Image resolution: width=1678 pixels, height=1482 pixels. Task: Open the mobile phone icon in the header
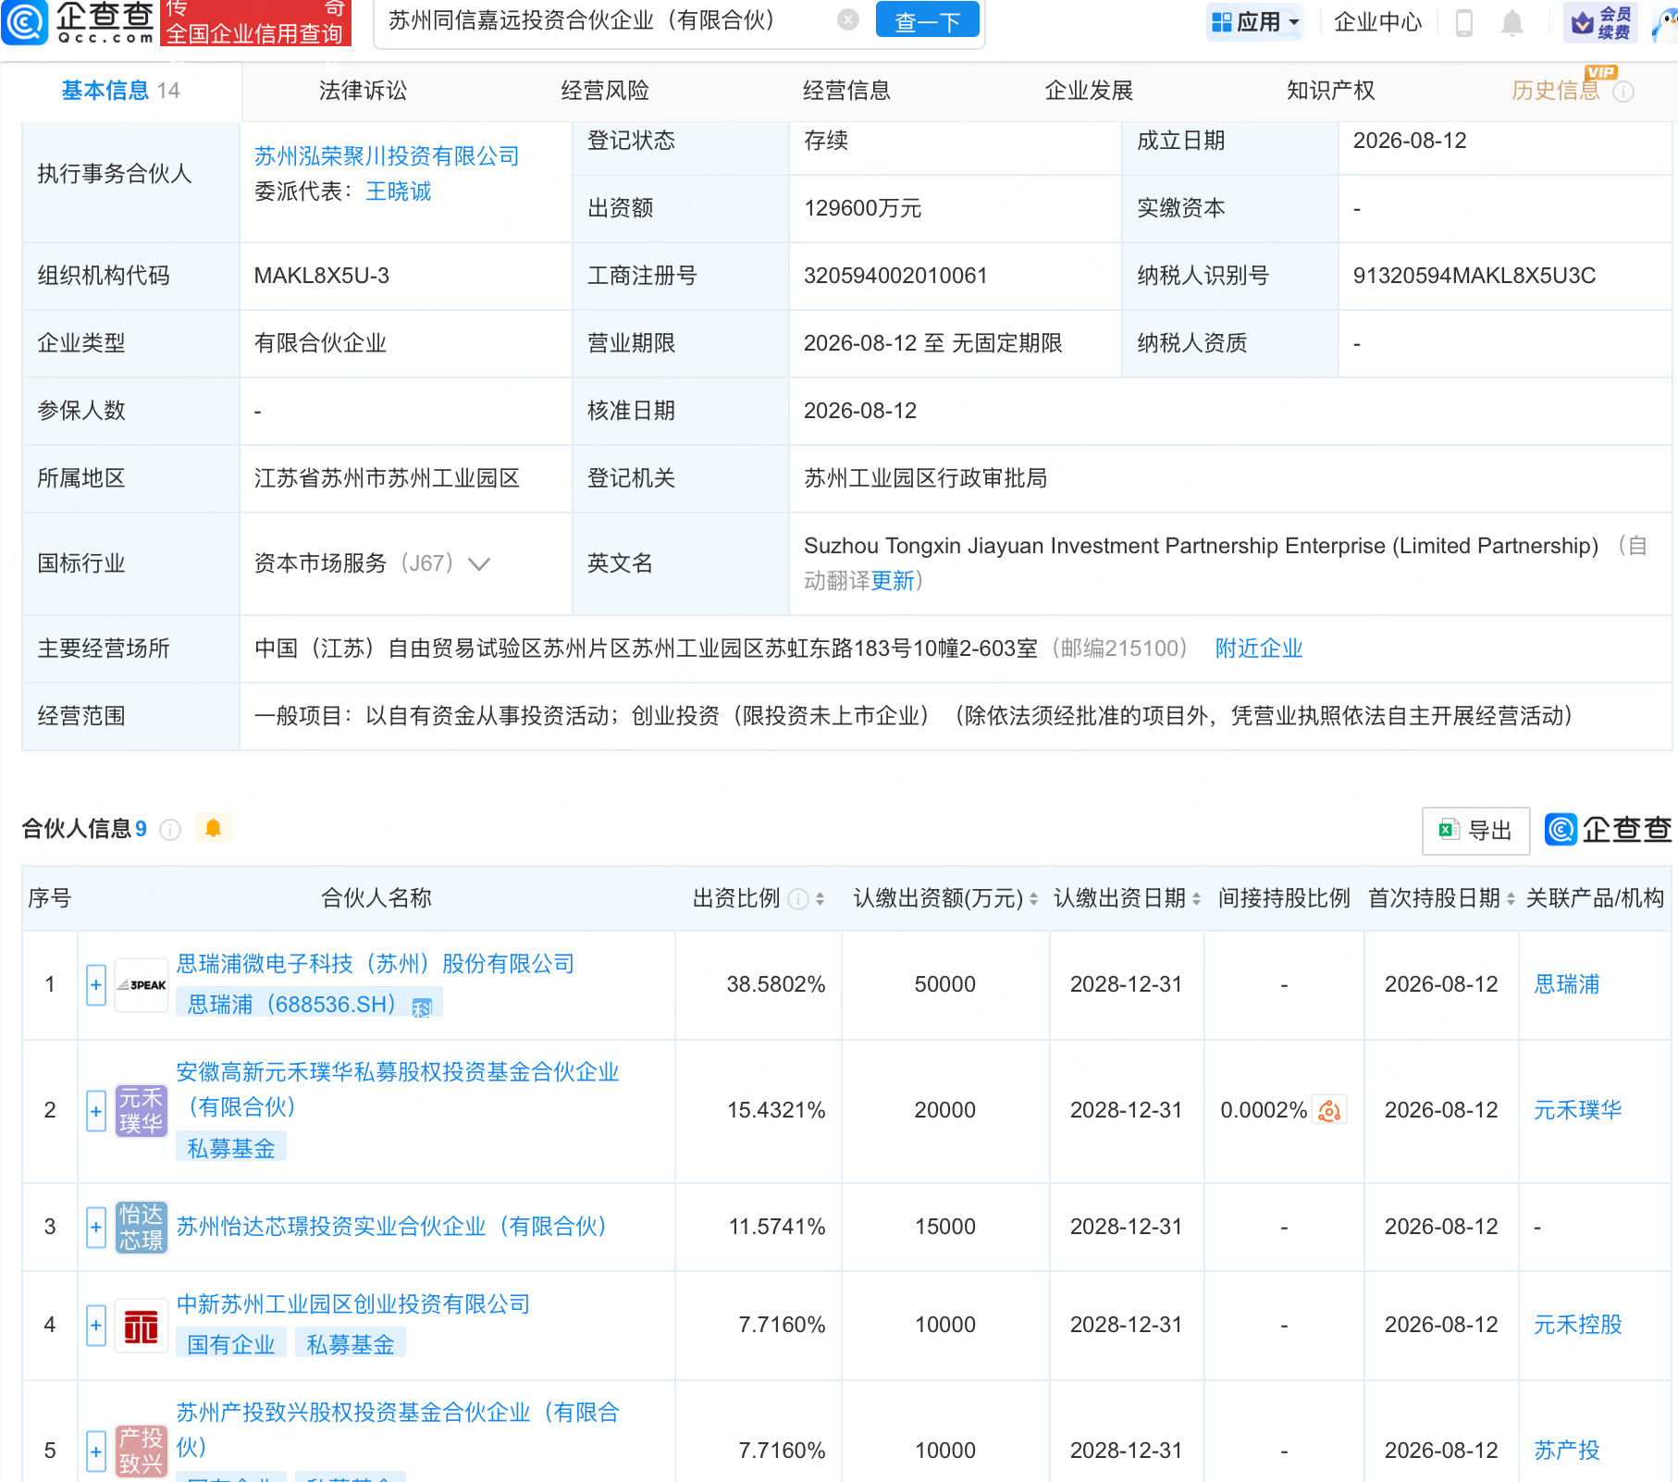(x=1463, y=22)
